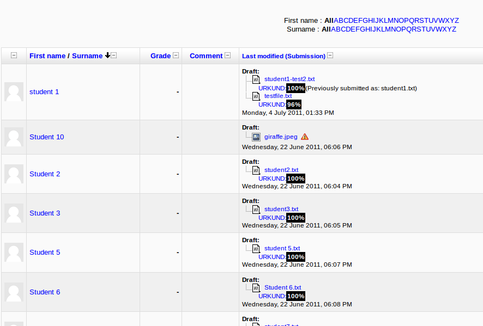Filter First name by letter A
This screenshot has height=326, width=483.
[x=336, y=21]
